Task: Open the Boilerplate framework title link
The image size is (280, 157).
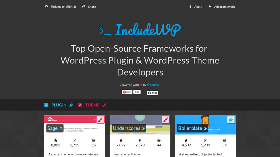Action: tap(193, 128)
